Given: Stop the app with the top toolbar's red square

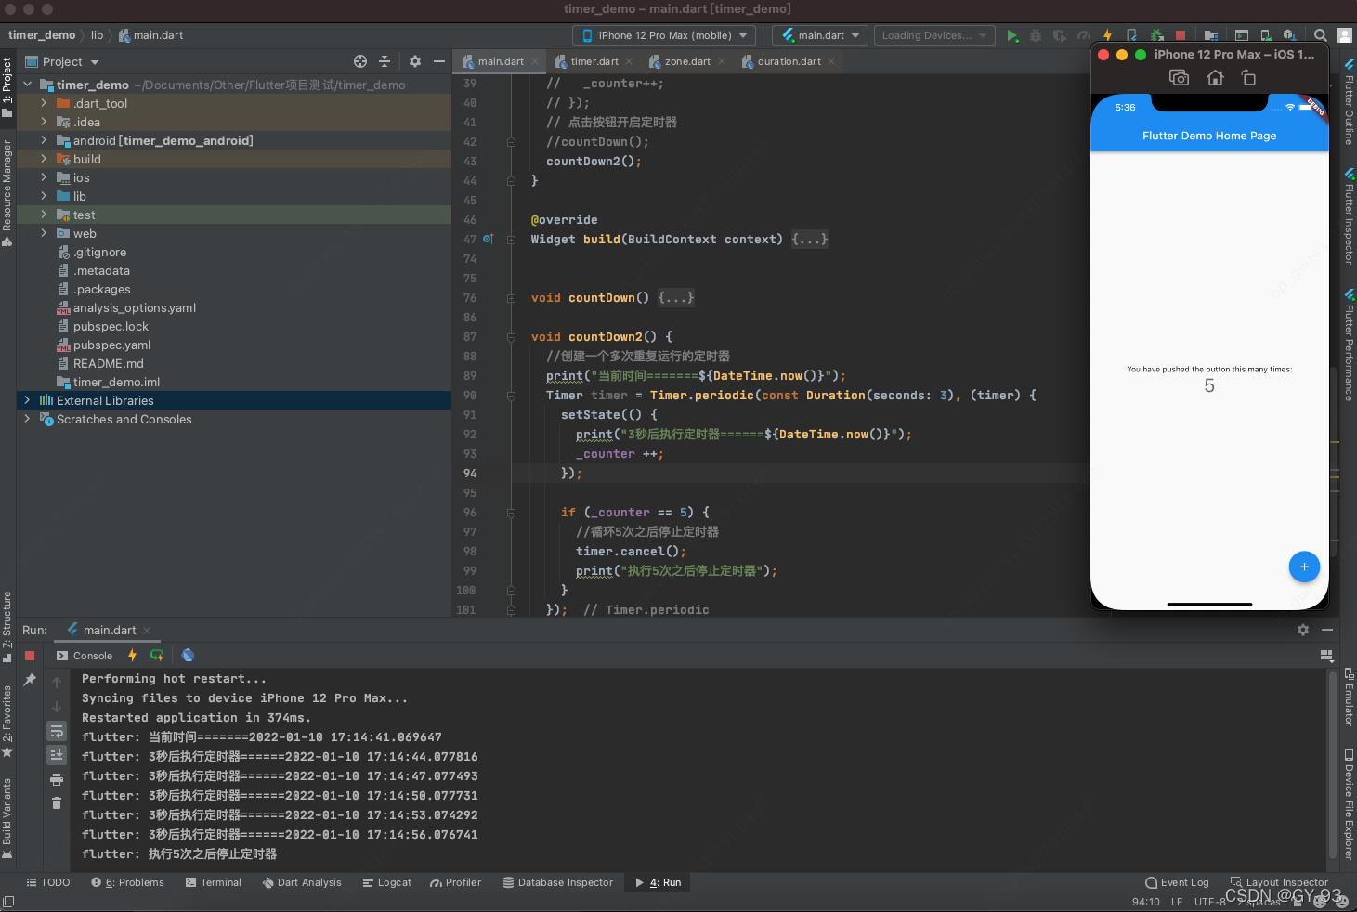Looking at the screenshot, I should point(1181,35).
